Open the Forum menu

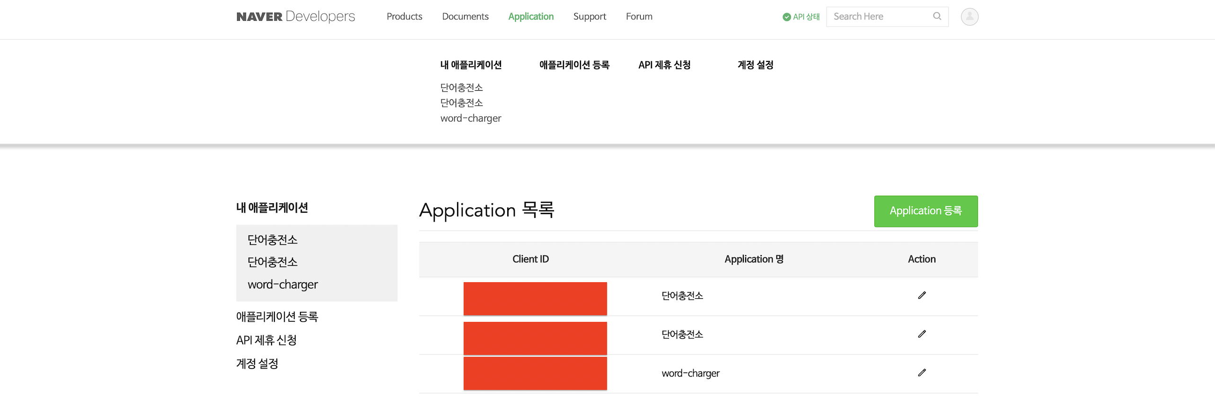(639, 17)
